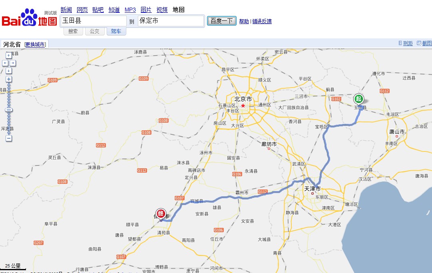
Task: Click the 霸州市 label on map
Action: point(242,193)
